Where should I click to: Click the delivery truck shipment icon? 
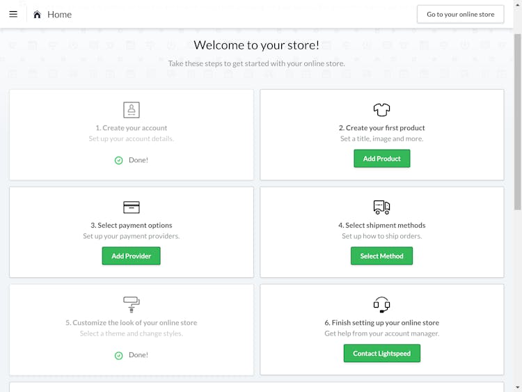381,207
